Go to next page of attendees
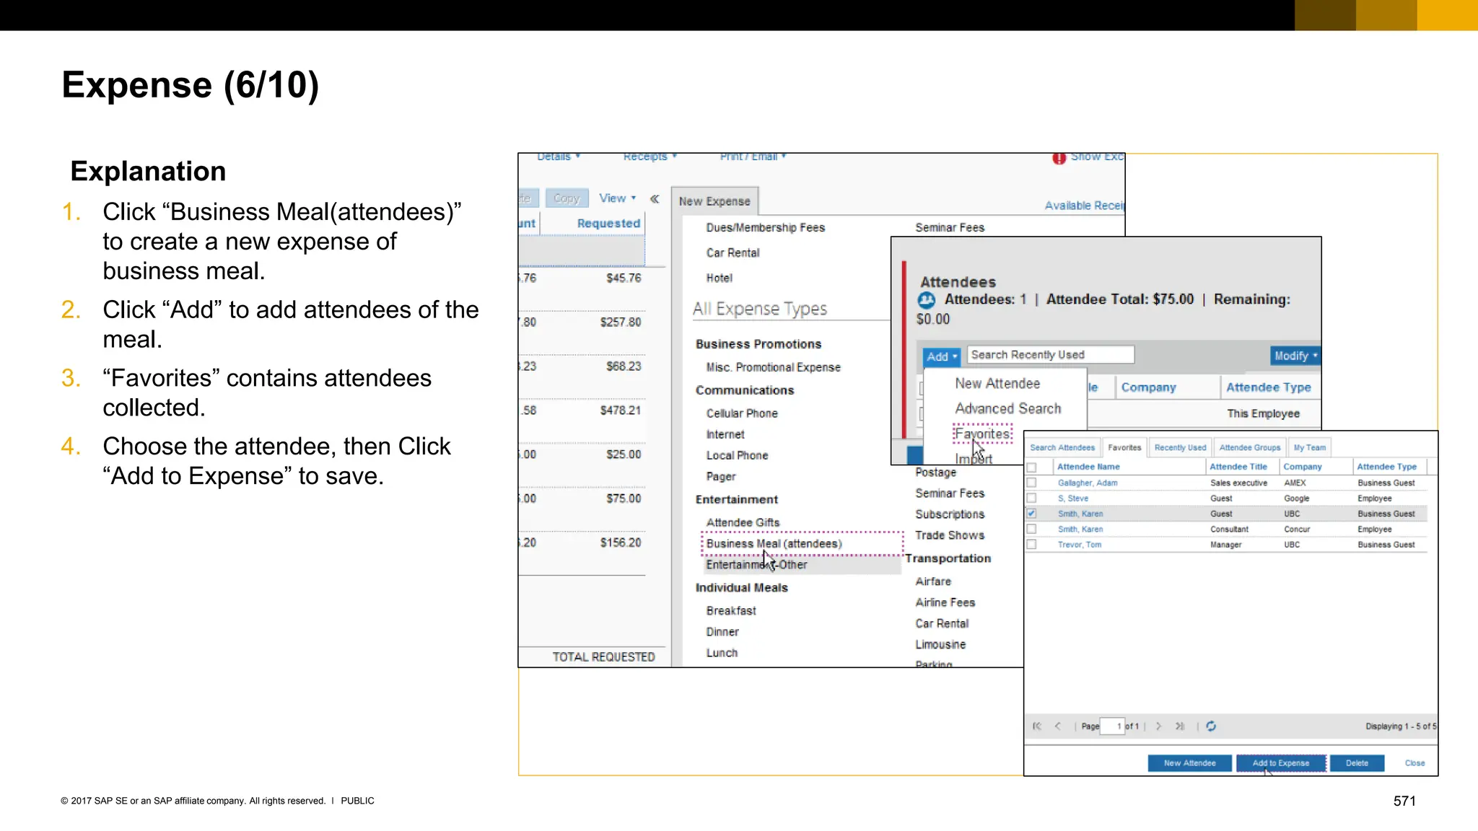 point(1158,726)
